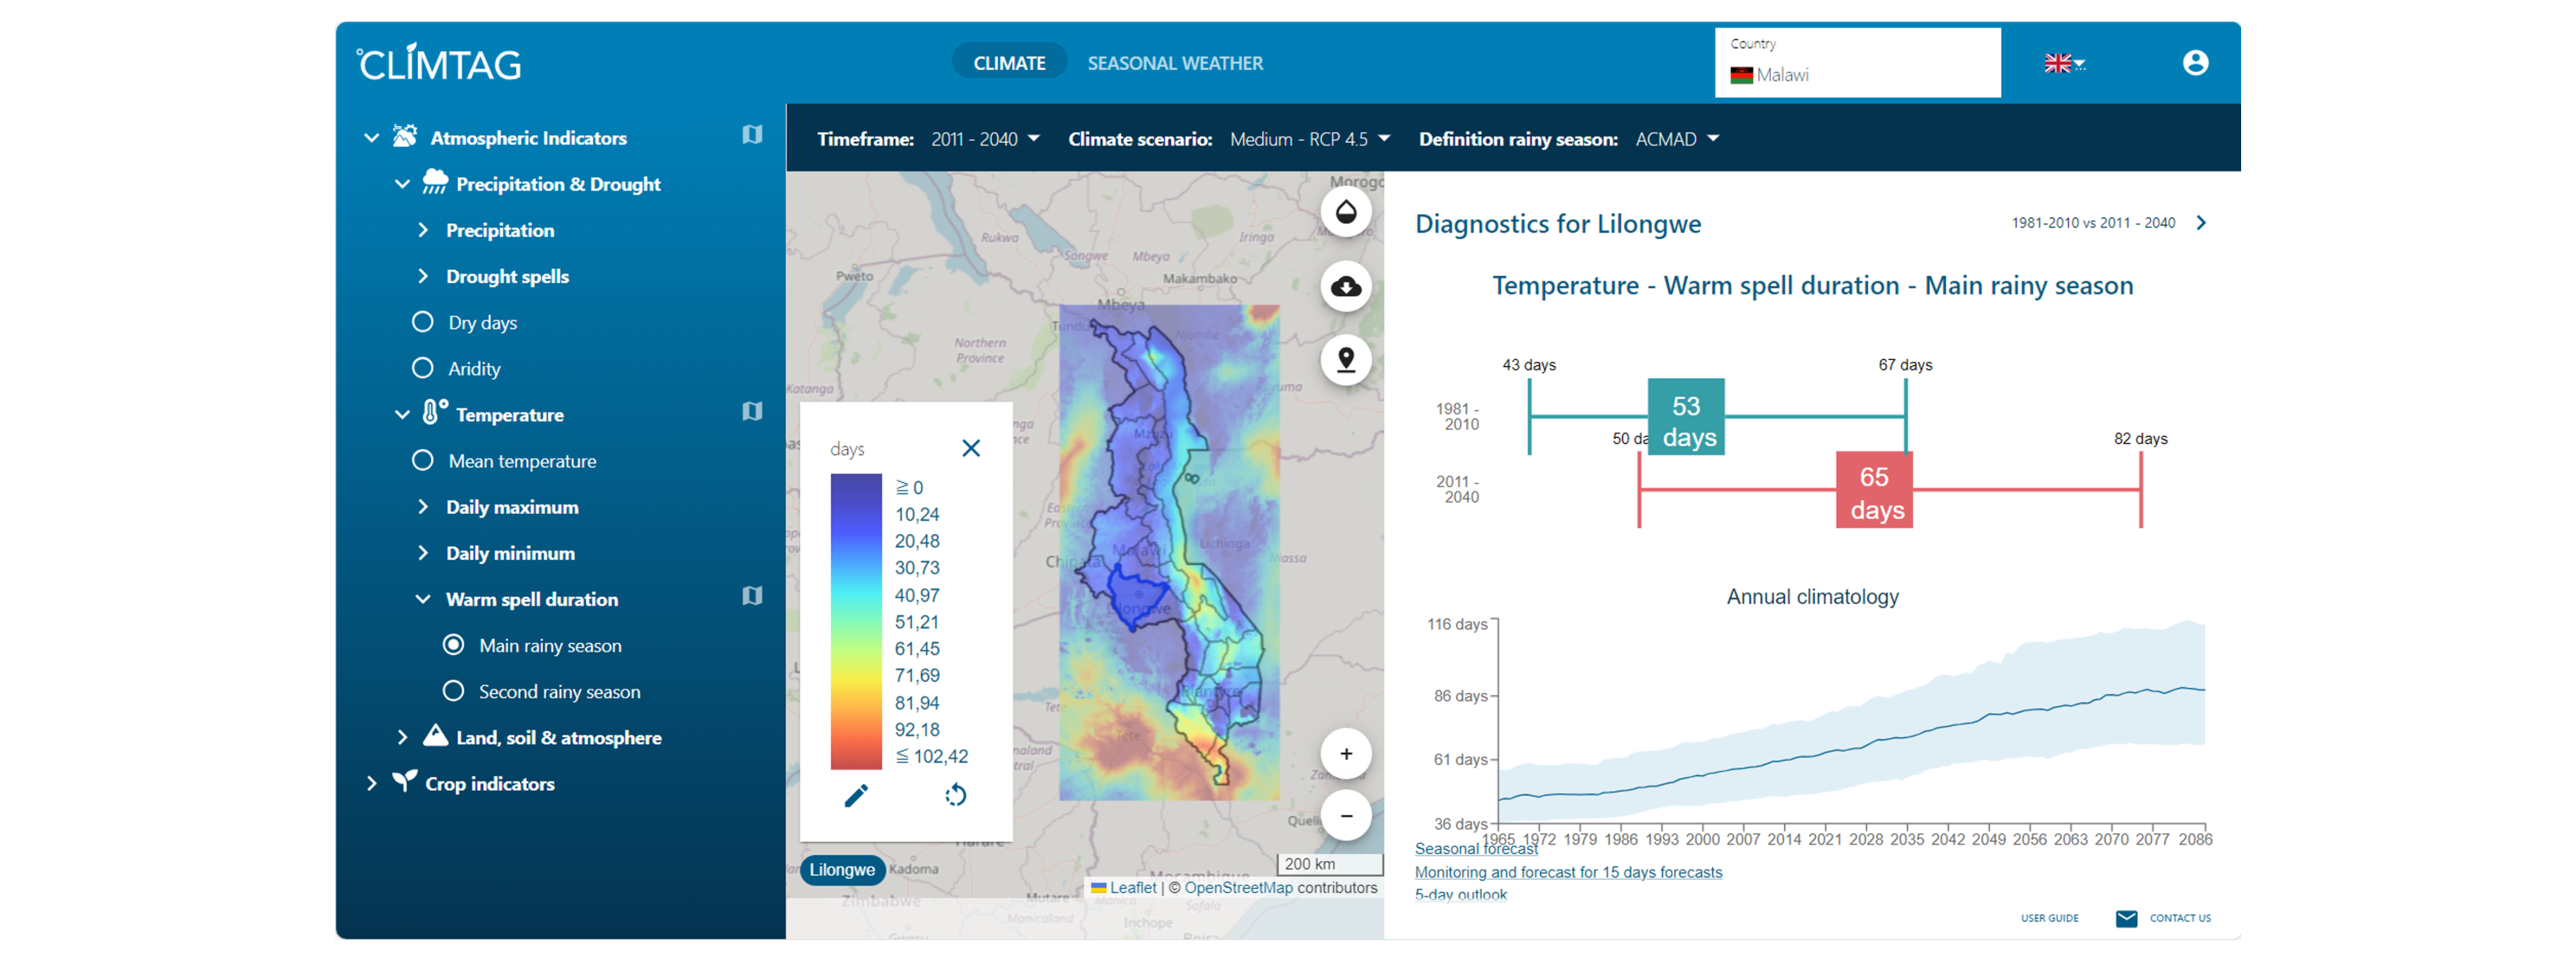
Task: Collapse the Warm spell duration subgroup
Action: pos(423,599)
